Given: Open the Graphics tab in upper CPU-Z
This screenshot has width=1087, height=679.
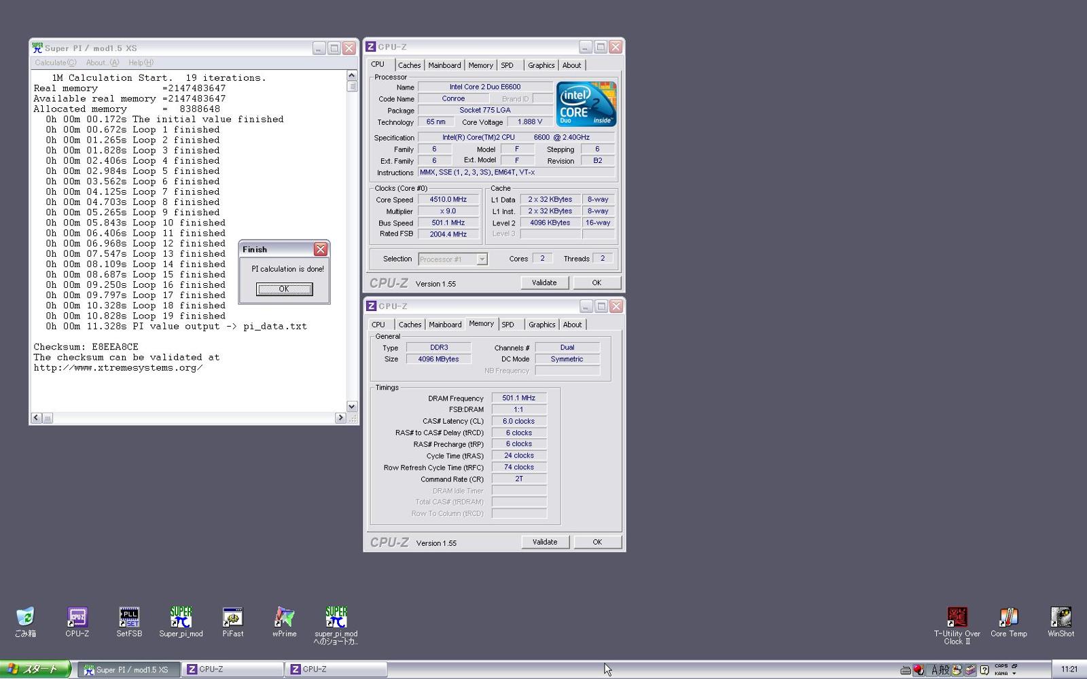Looking at the screenshot, I should [541, 65].
